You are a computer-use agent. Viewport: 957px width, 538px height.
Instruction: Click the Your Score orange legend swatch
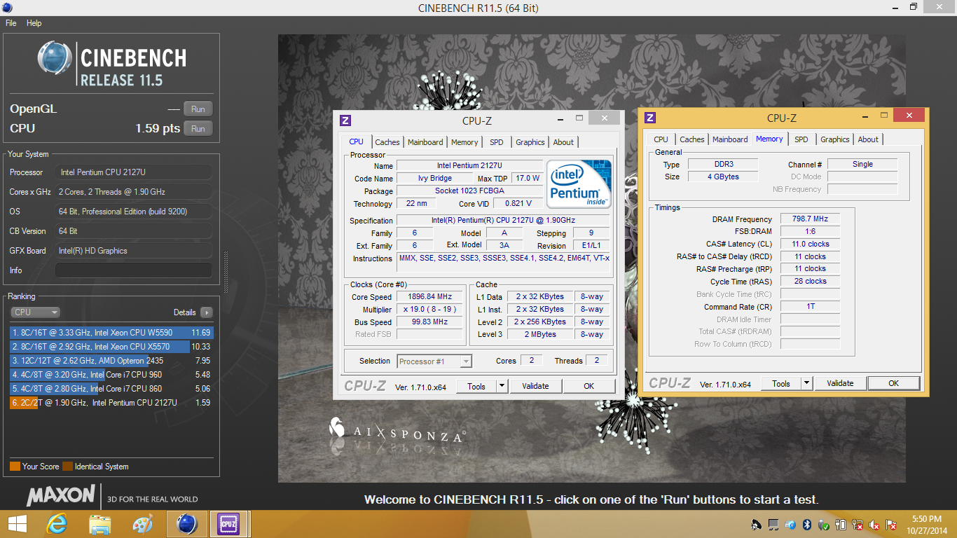pos(15,467)
